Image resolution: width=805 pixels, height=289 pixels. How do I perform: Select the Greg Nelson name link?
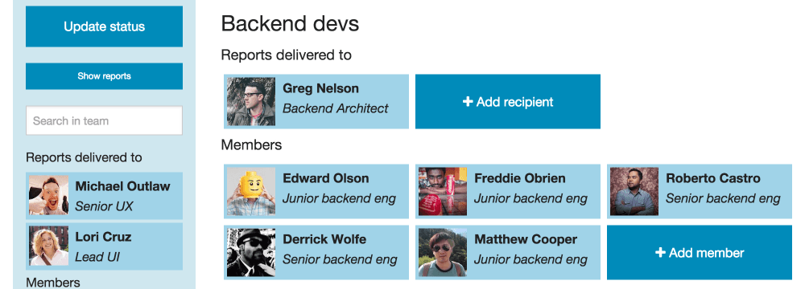pyautogui.click(x=321, y=88)
